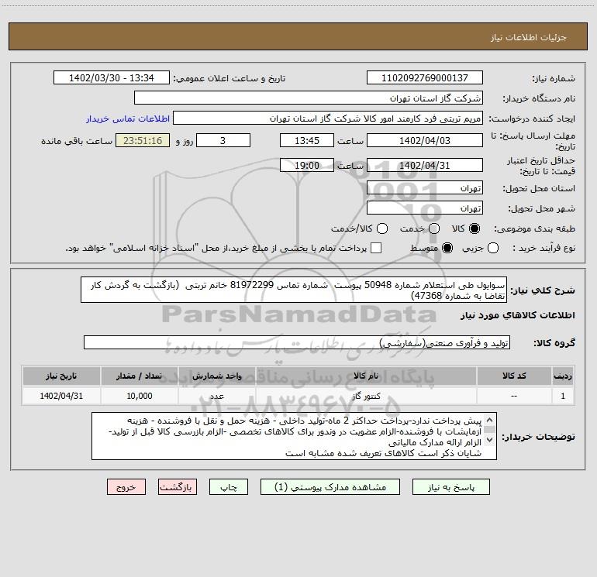Click the جزئیات اطلاعات نیاز header title
This screenshot has height=577, width=597.
(x=529, y=37)
